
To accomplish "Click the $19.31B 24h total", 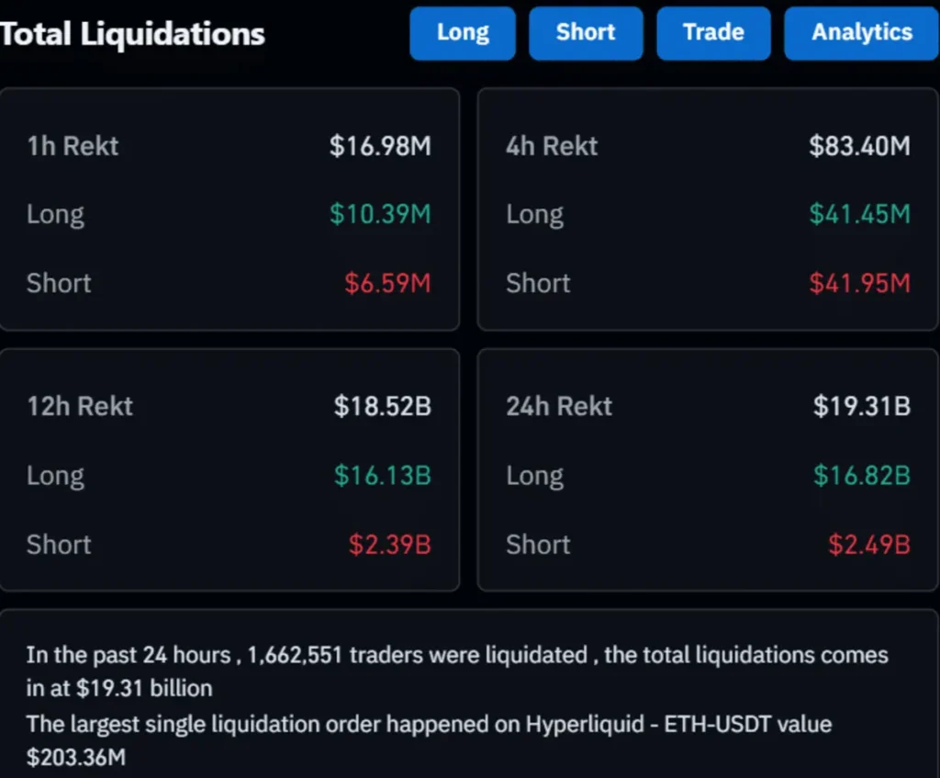I will click(863, 406).
